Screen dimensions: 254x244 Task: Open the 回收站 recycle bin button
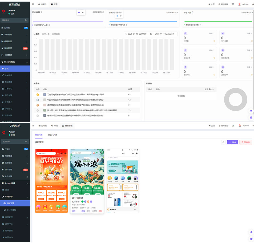pos(245,142)
